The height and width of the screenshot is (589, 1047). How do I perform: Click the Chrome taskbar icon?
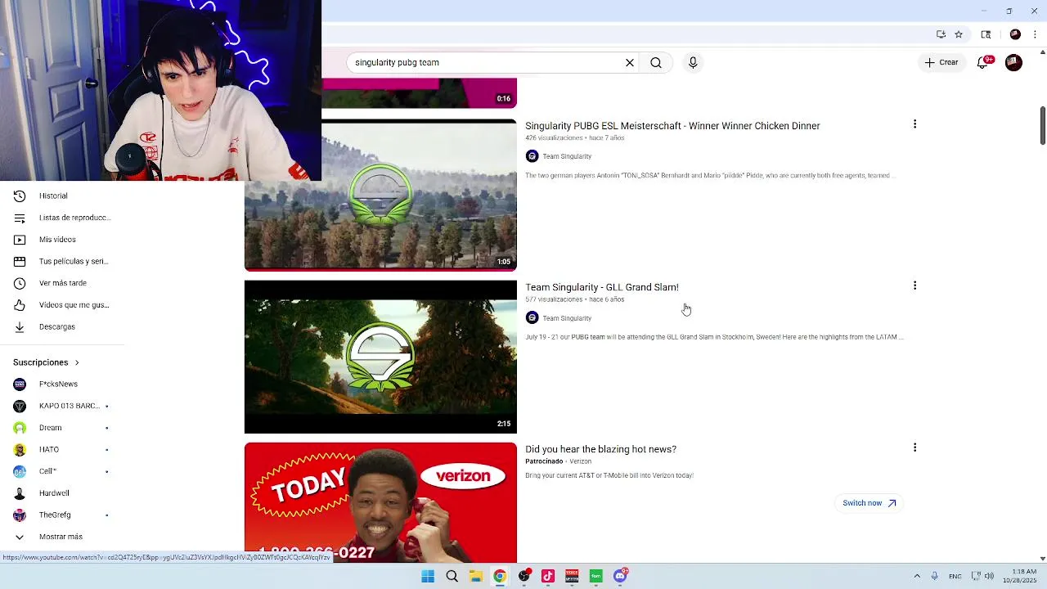[500, 576]
